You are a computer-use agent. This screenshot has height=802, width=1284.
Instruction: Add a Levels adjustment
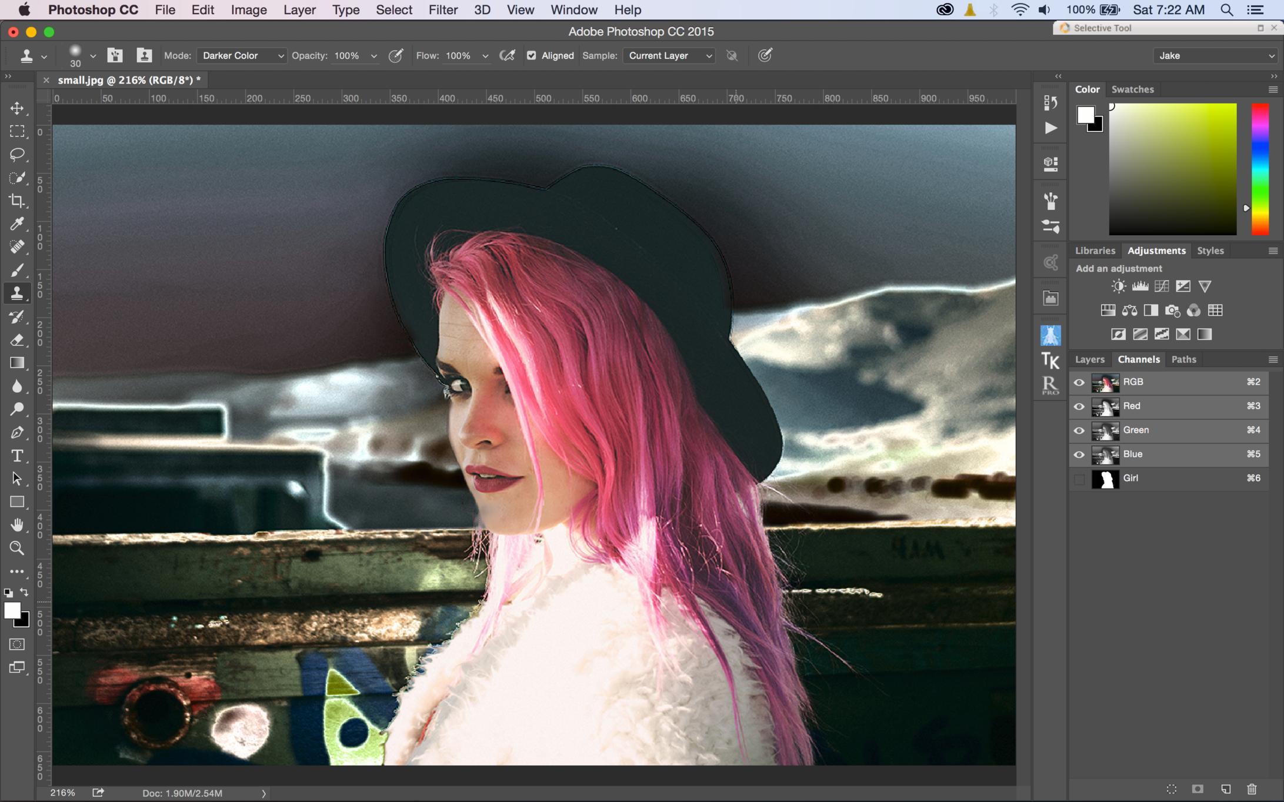[1140, 286]
